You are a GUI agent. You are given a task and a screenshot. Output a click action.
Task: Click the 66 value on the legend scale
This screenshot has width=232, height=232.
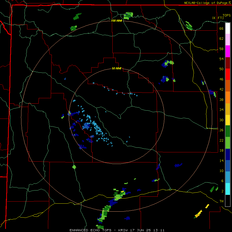[x=221, y=29]
